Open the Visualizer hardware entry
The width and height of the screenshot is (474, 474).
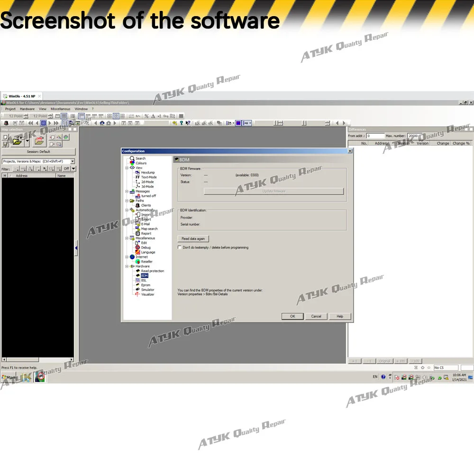click(147, 294)
